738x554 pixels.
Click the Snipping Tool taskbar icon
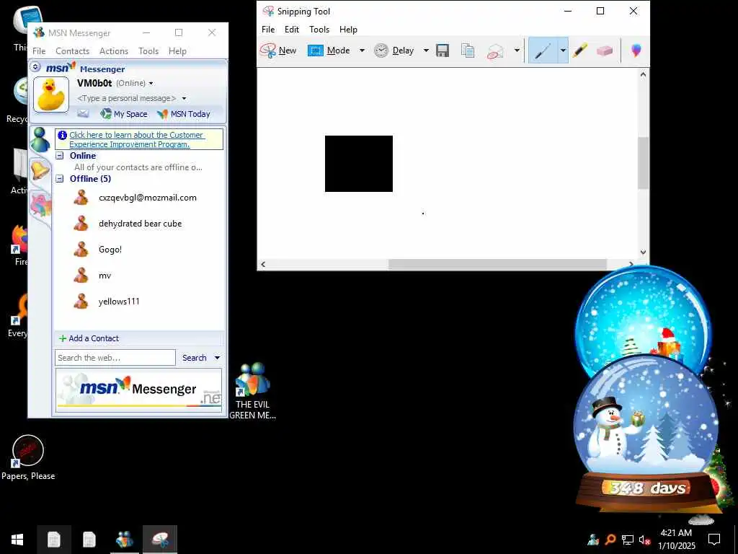click(160, 540)
